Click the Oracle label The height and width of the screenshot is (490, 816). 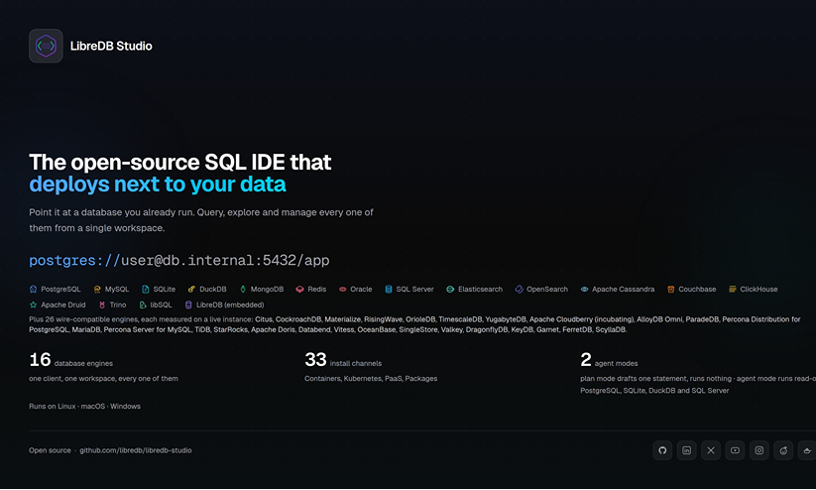coord(361,289)
